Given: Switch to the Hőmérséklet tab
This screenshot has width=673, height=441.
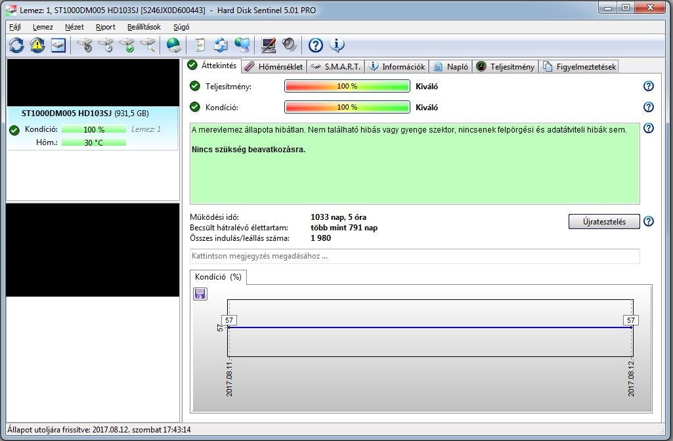Looking at the screenshot, I should [274, 67].
